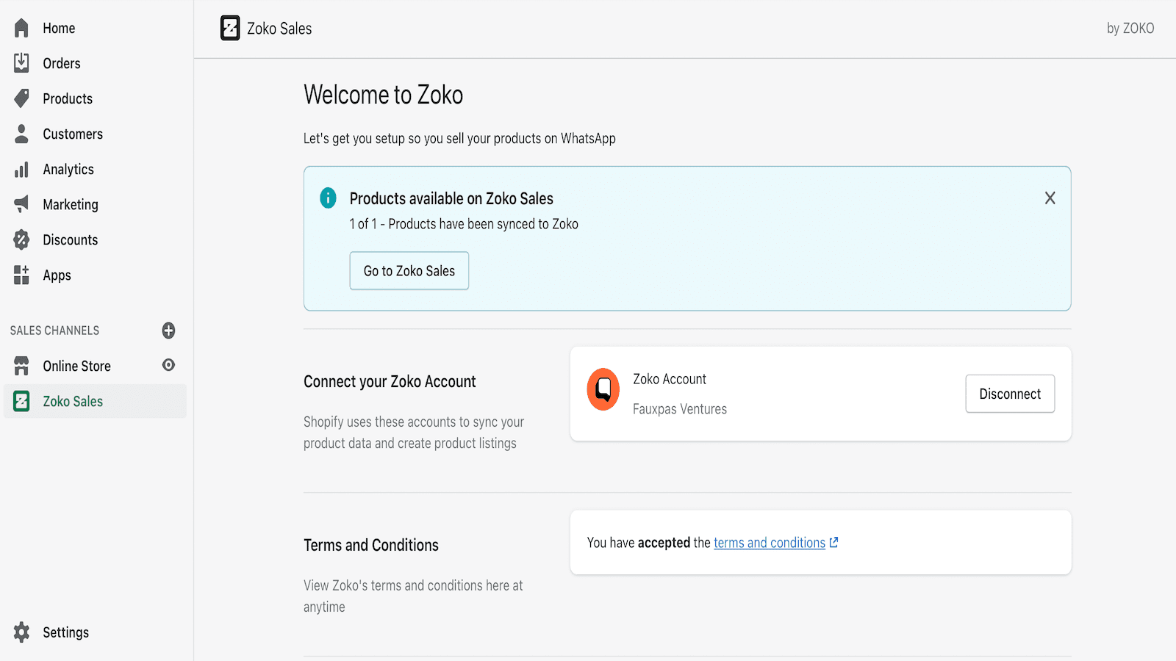The height and width of the screenshot is (661, 1176).
Task: Open Customers from the sidebar icon
Action: (22, 134)
